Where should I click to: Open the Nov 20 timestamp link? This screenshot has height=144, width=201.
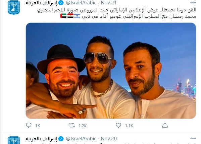(x=109, y=139)
